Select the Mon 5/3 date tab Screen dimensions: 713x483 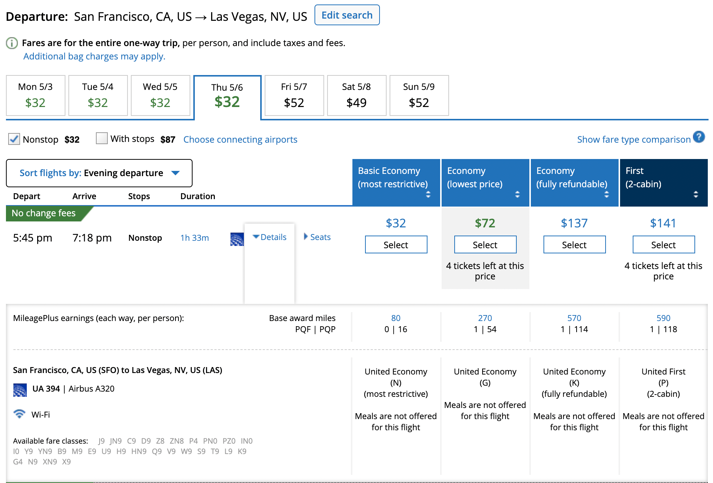tap(36, 95)
